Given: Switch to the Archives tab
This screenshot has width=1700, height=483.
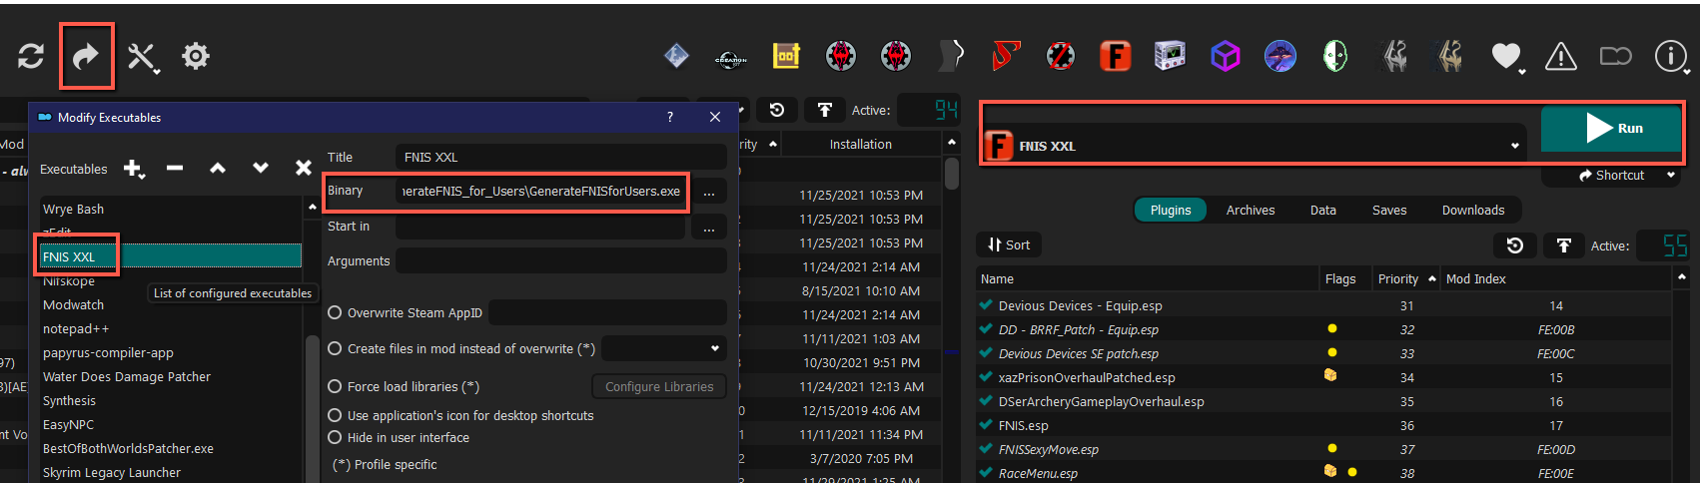Looking at the screenshot, I should (1251, 210).
